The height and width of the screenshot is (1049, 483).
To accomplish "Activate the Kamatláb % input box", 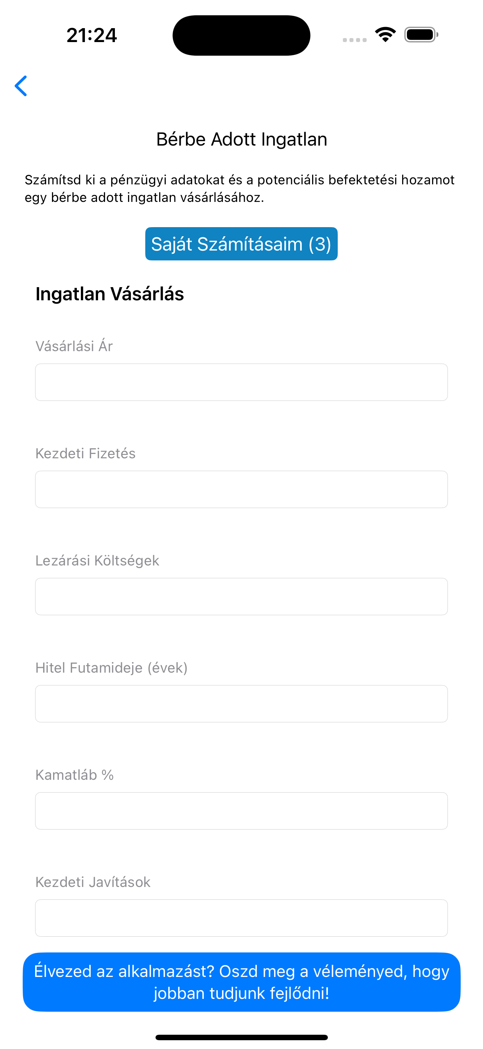I will tap(241, 811).
